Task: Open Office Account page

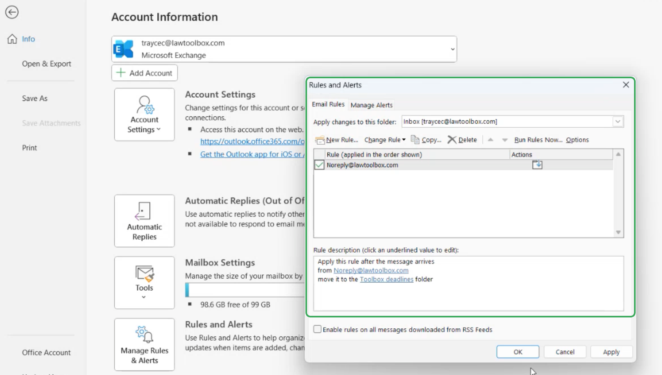Action: pyautogui.click(x=46, y=352)
